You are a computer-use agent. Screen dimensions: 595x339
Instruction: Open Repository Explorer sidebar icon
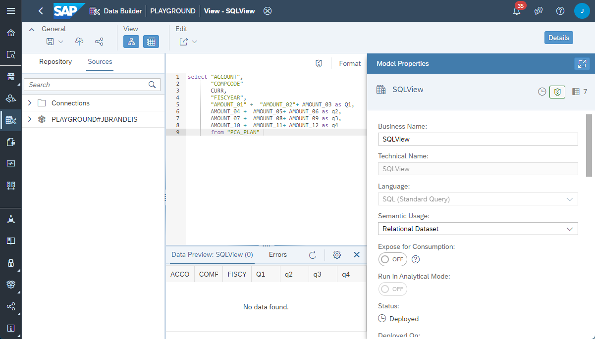tap(10, 55)
